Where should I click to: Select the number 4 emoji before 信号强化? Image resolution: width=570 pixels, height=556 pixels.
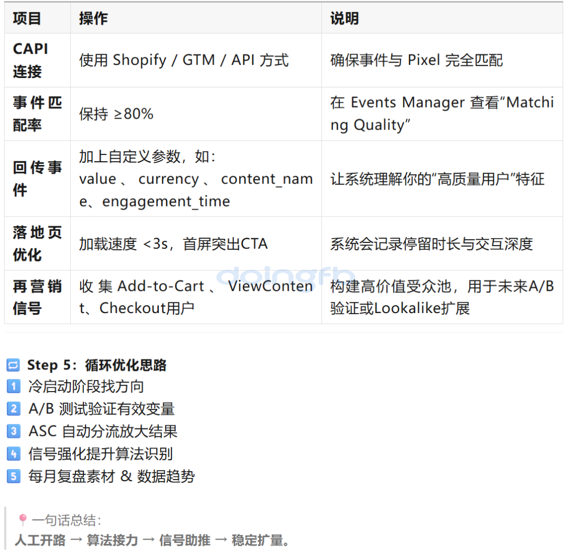click(x=13, y=454)
